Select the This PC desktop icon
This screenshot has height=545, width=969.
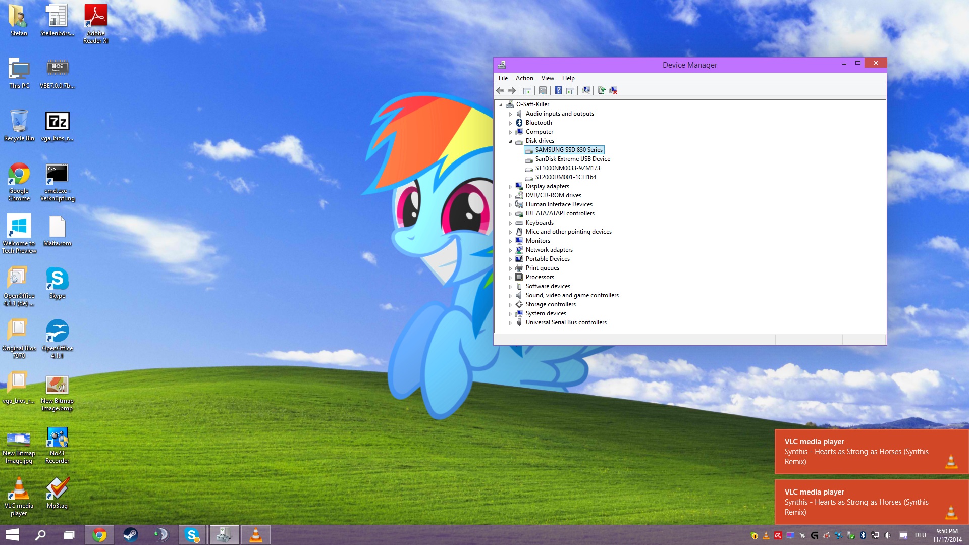tap(19, 73)
